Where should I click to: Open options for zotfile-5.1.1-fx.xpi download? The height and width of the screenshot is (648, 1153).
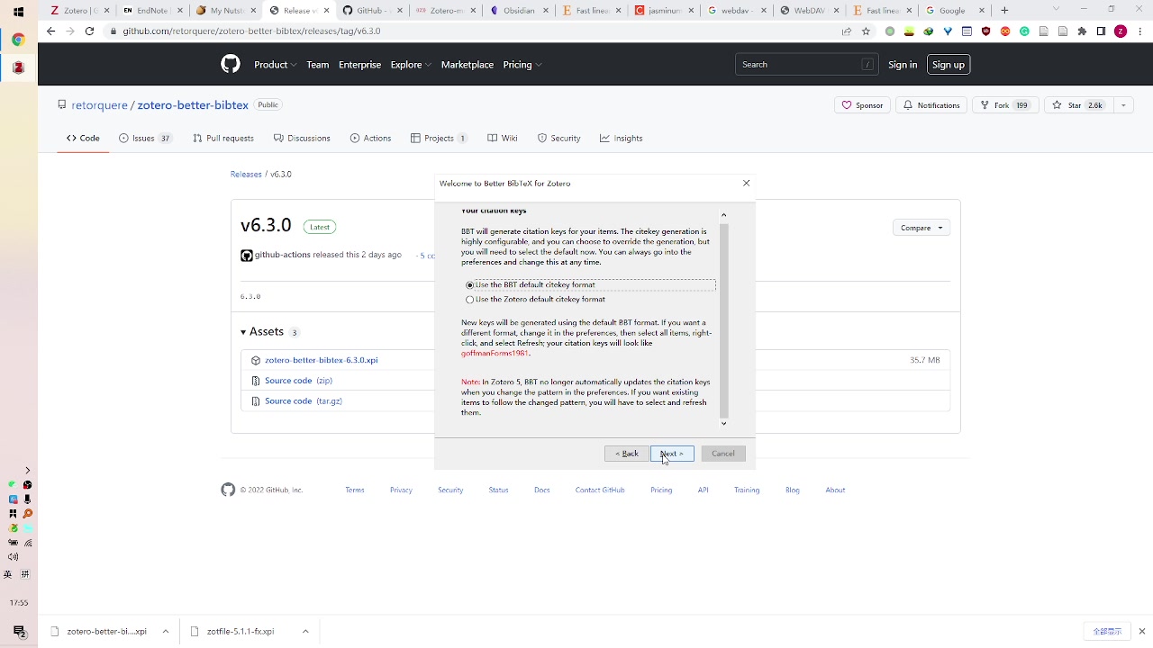(x=305, y=632)
